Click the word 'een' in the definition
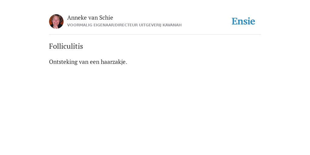310x155 pixels. click(95, 62)
